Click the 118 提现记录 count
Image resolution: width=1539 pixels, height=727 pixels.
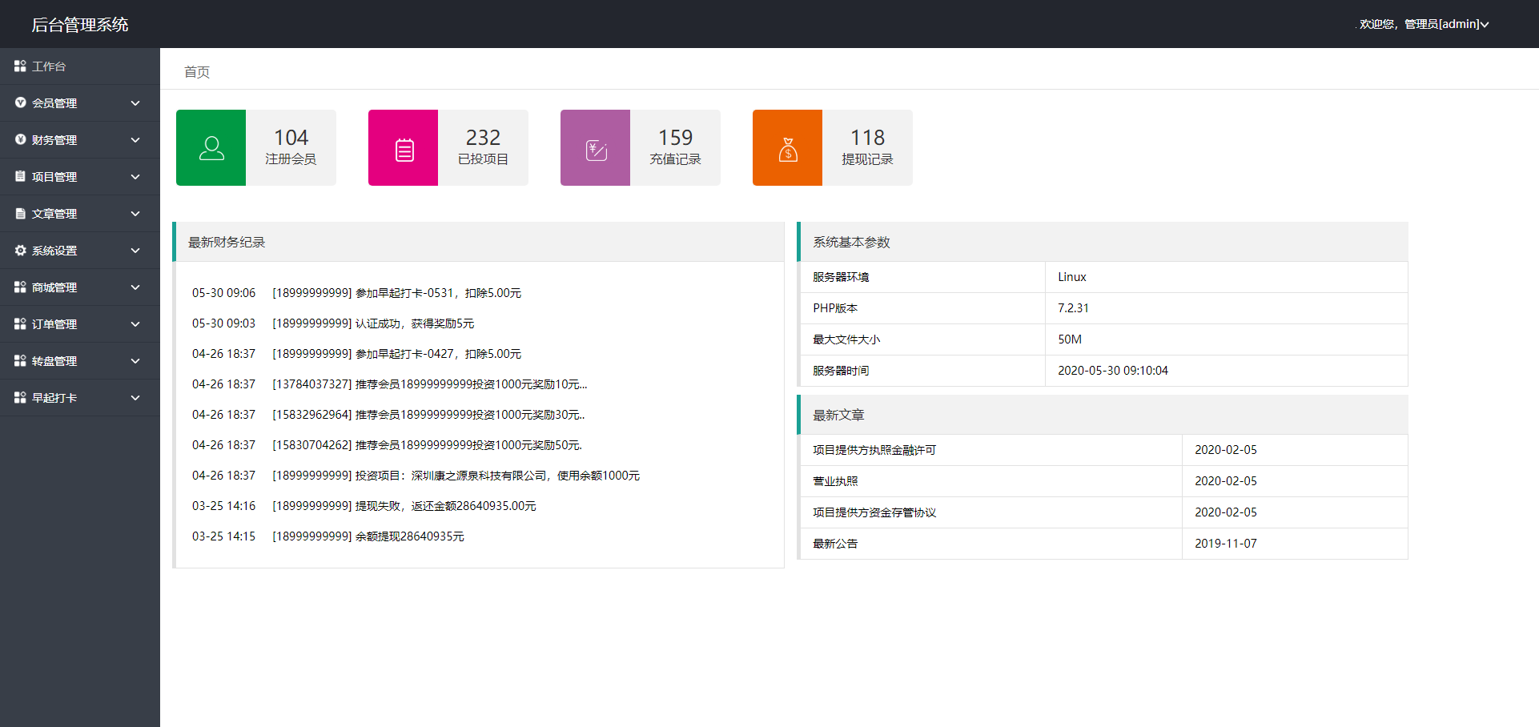[867, 138]
